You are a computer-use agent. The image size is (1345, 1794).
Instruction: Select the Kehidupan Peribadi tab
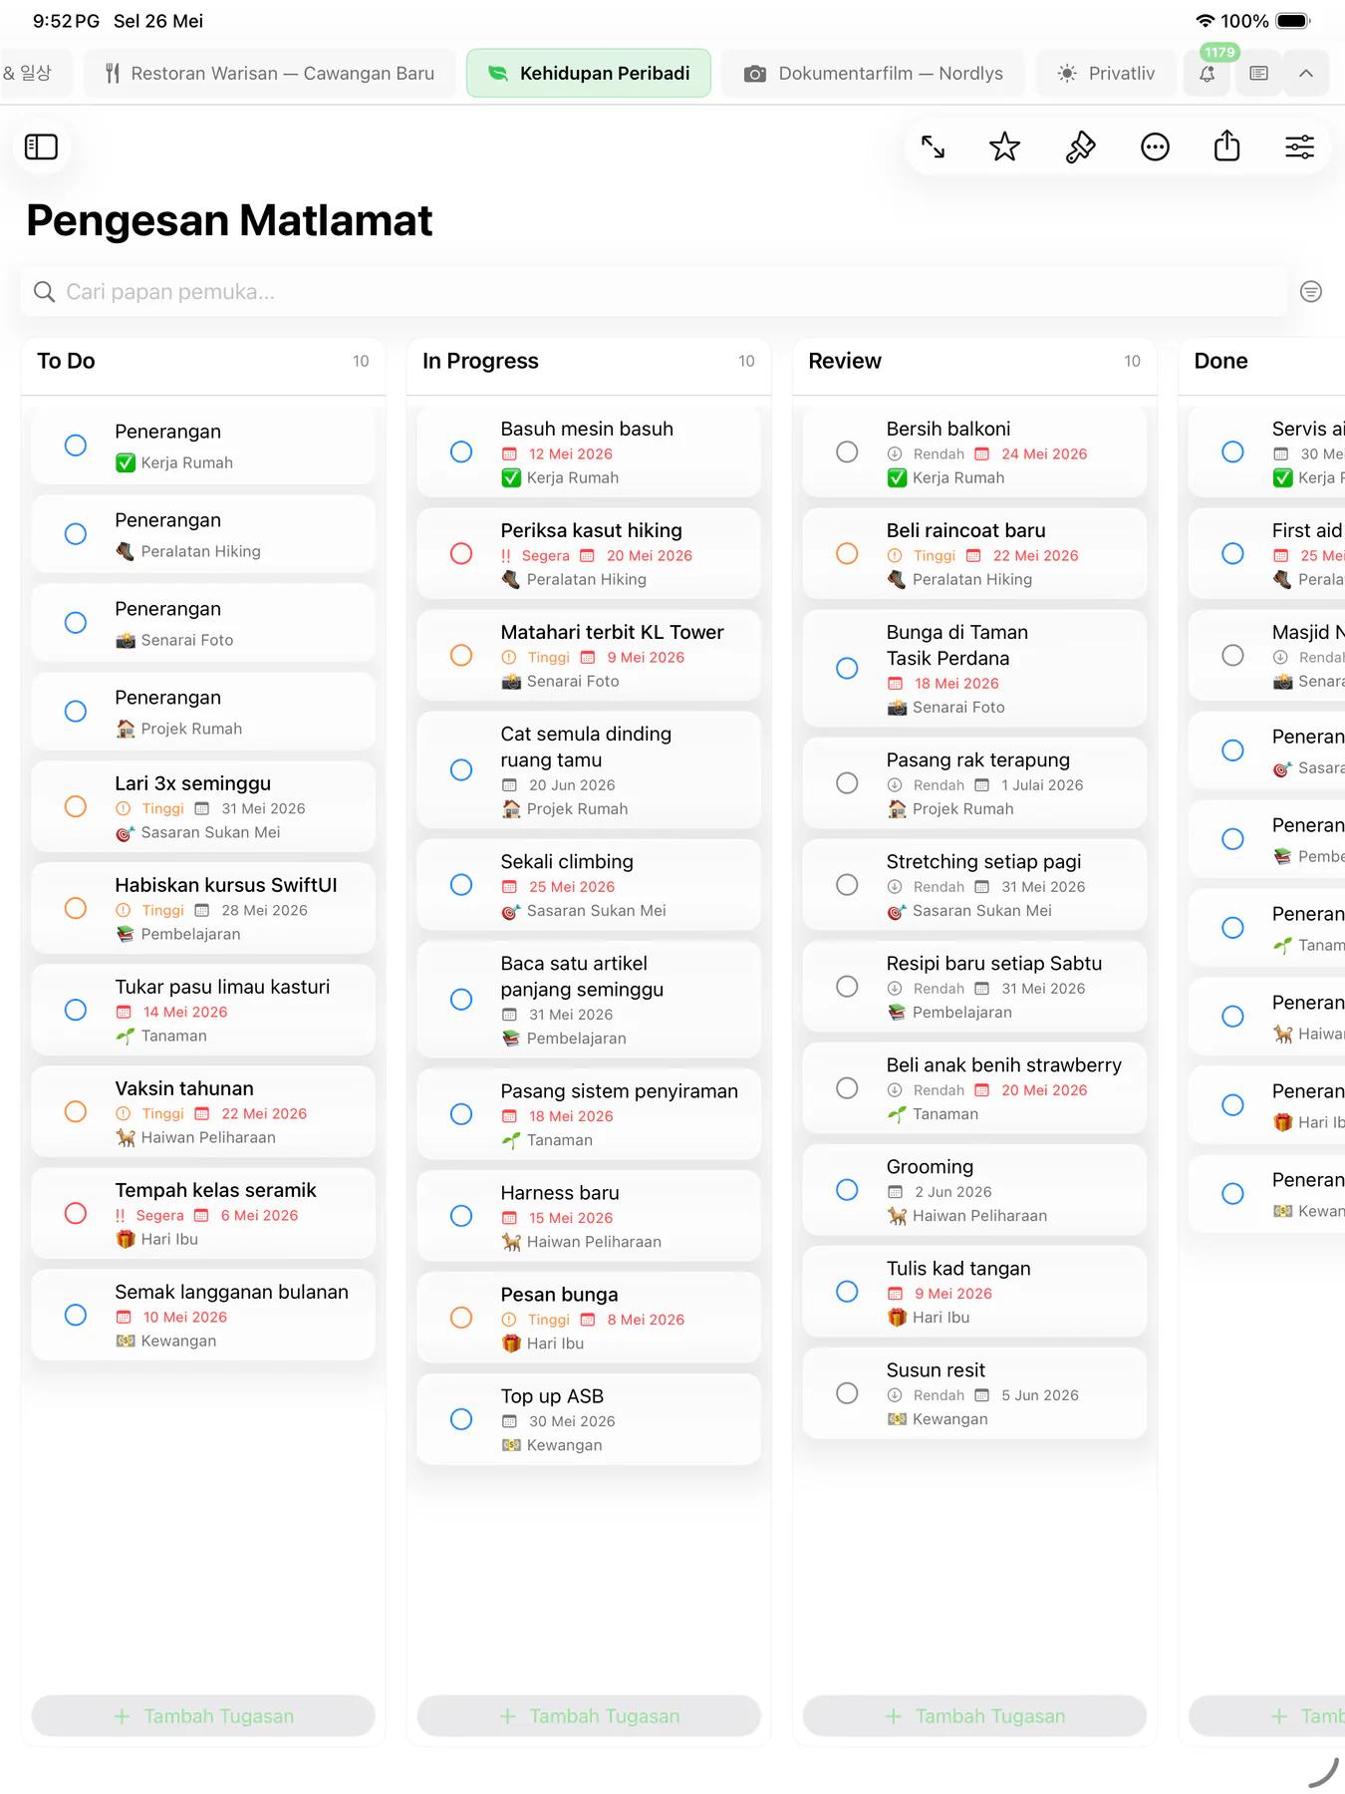click(588, 74)
